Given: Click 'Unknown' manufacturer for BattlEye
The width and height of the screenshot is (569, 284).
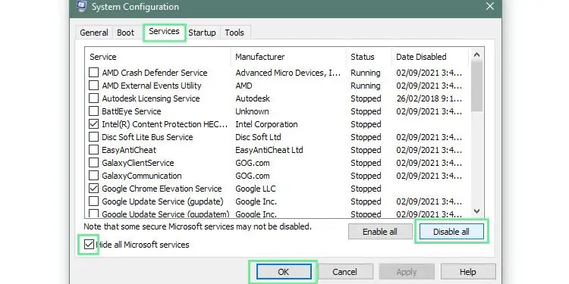Looking at the screenshot, I should [x=252, y=111].
